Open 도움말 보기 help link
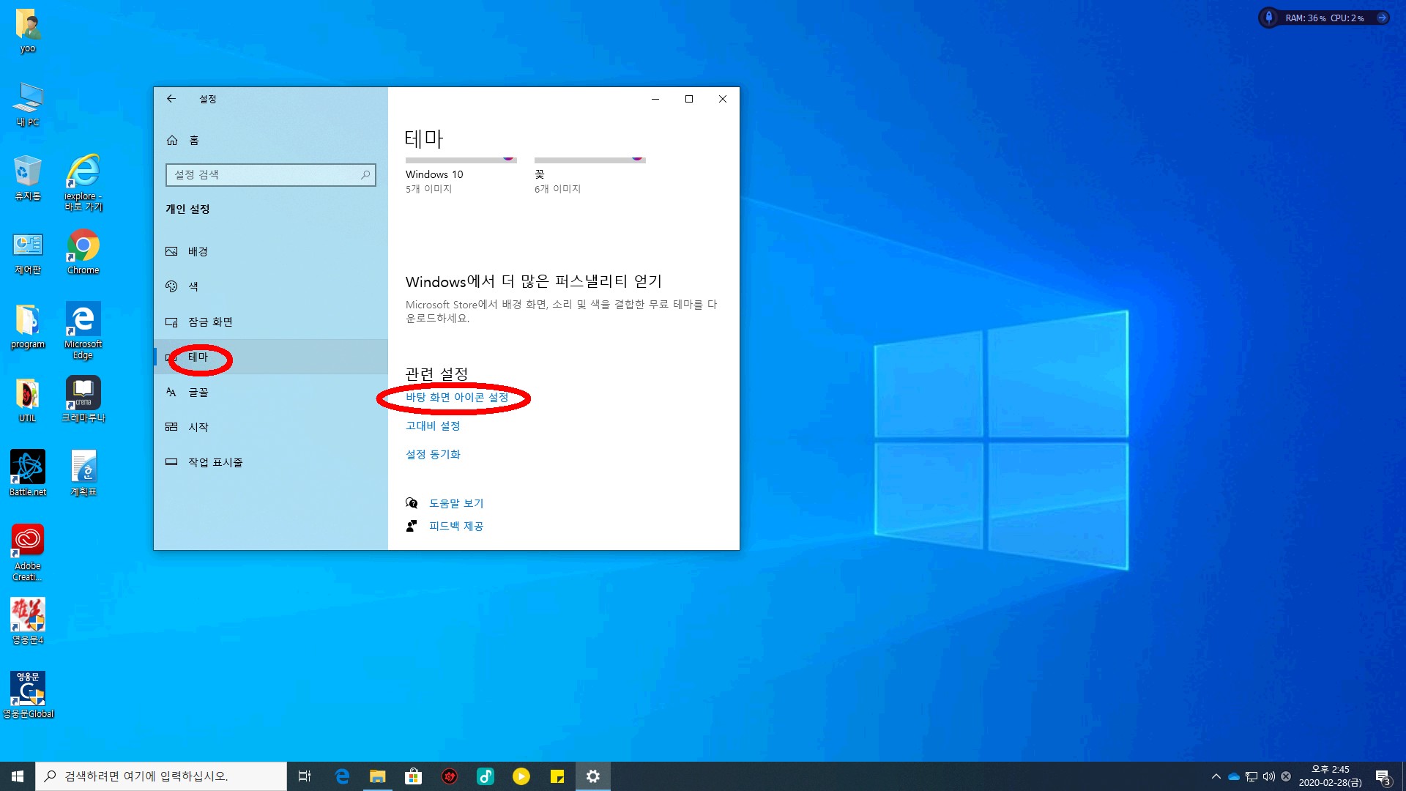The image size is (1406, 791). [x=455, y=503]
